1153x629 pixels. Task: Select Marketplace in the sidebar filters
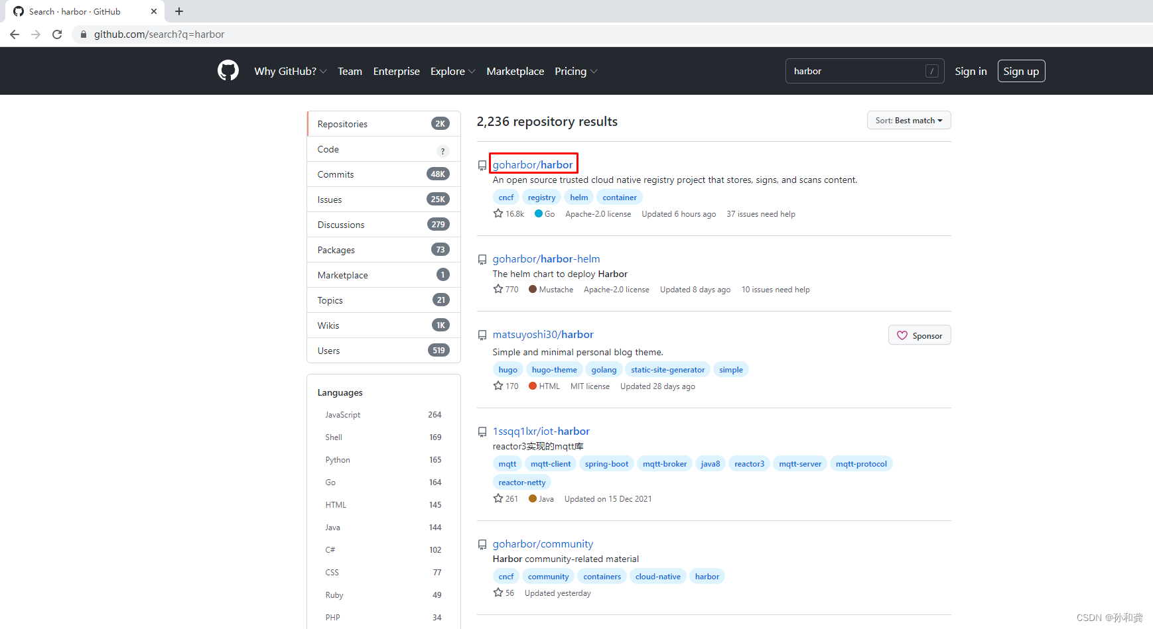[383, 275]
